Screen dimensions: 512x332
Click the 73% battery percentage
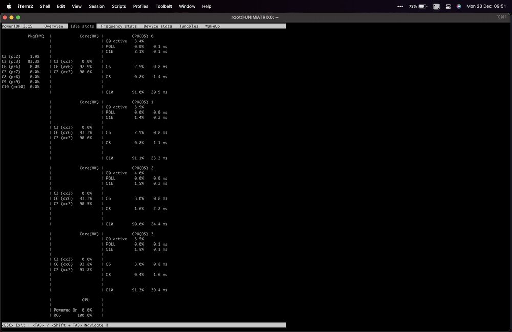413,6
